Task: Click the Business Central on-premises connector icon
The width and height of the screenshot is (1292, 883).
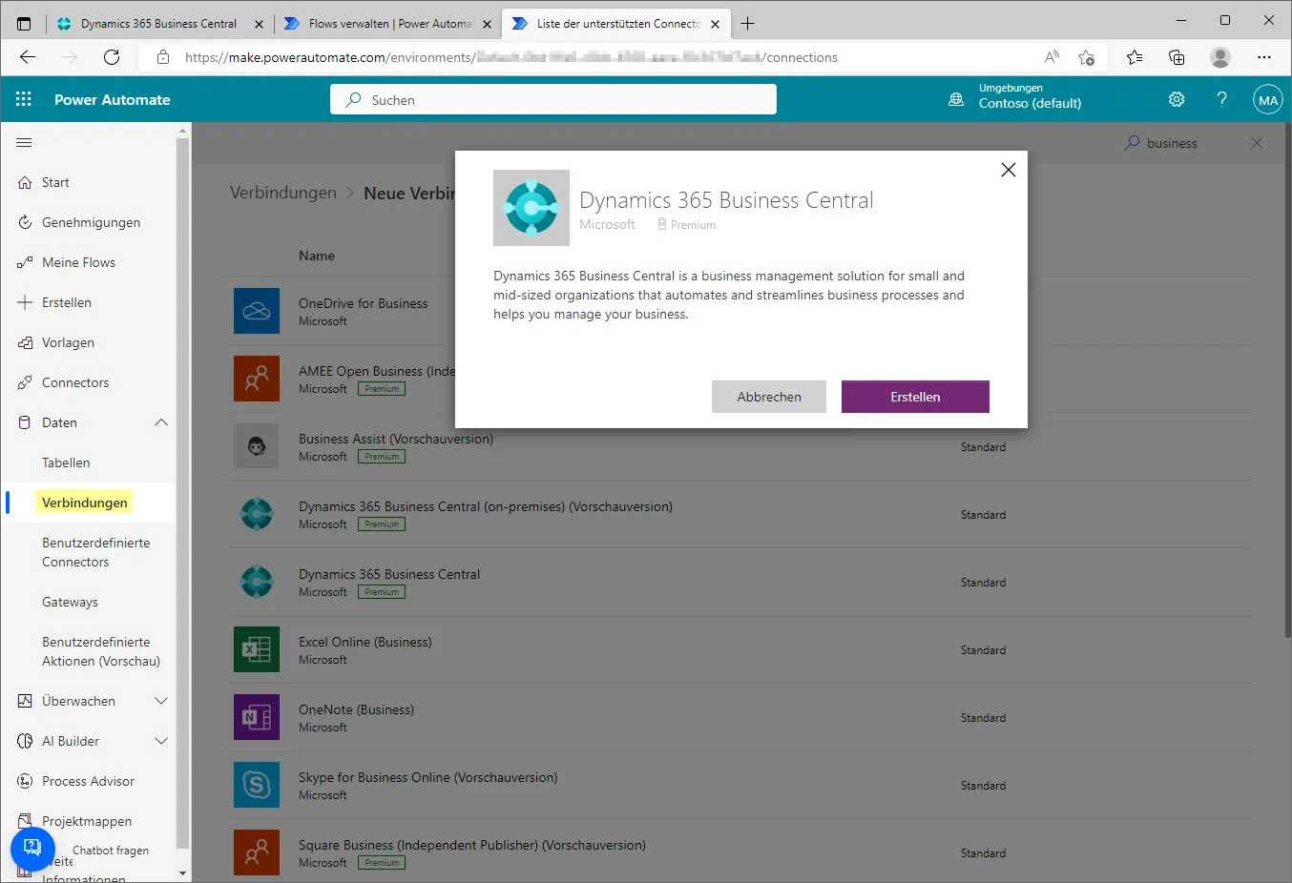Action: (257, 514)
